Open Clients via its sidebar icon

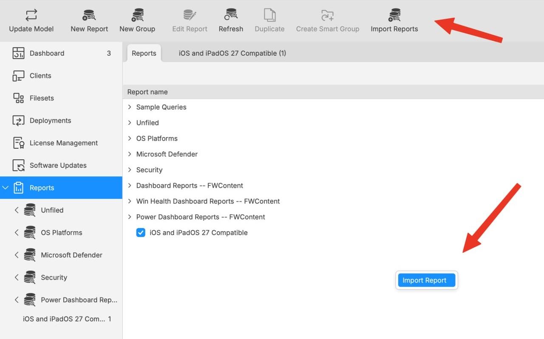click(18, 76)
